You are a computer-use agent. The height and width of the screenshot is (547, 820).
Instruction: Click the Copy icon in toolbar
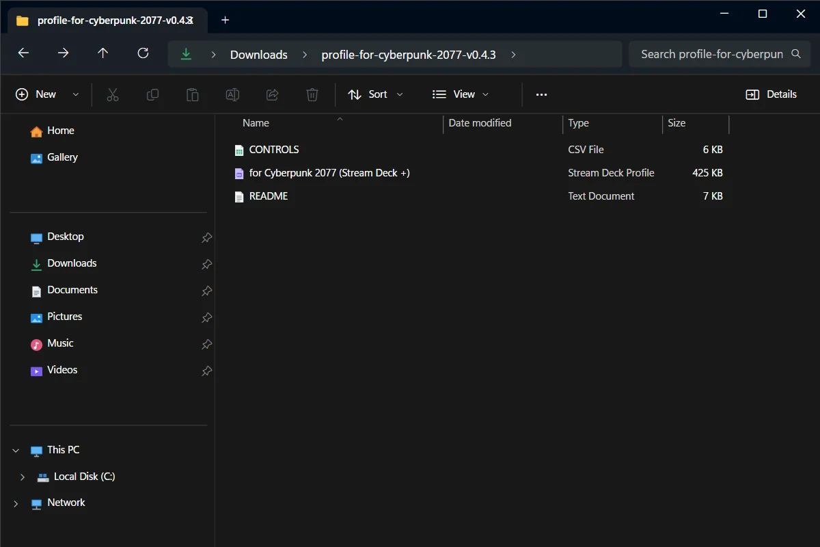pos(153,94)
